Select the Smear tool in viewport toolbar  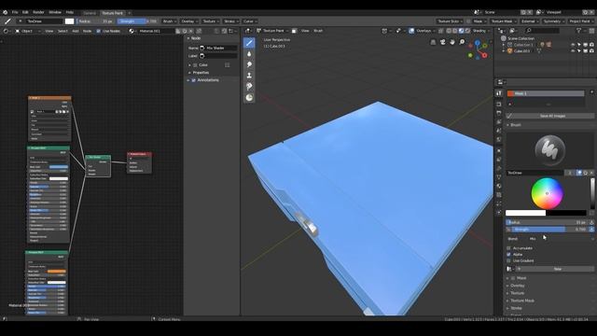(x=249, y=64)
